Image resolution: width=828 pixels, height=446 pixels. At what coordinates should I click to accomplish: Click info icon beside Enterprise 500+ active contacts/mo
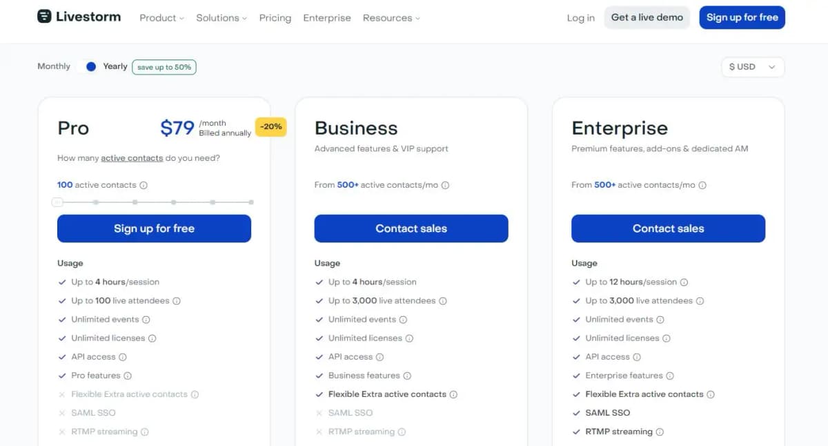click(x=702, y=185)
